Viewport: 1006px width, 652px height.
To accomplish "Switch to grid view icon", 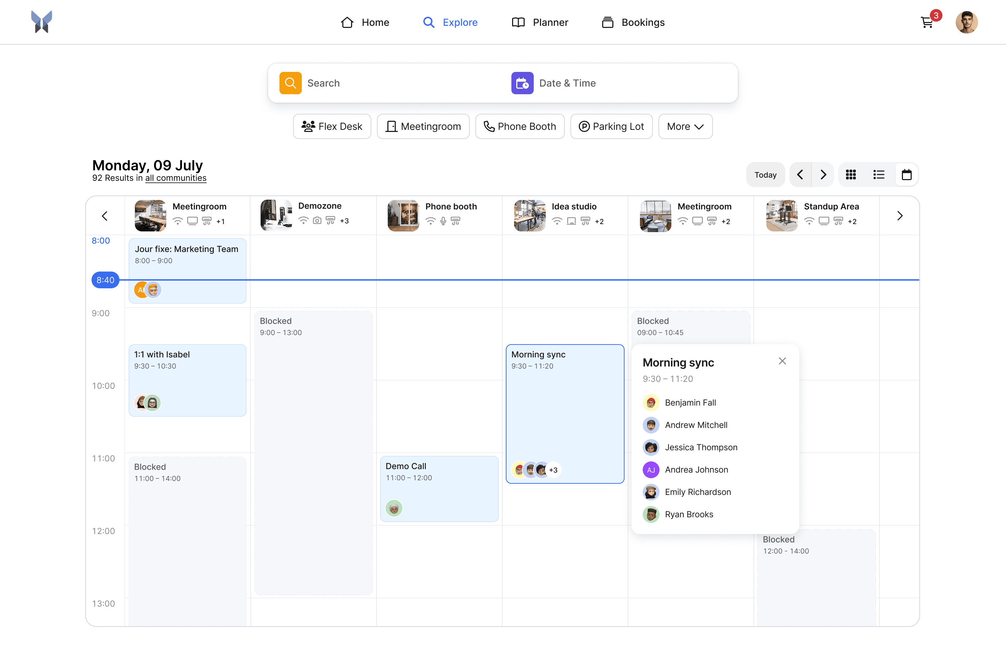I will tap(851, 175).
